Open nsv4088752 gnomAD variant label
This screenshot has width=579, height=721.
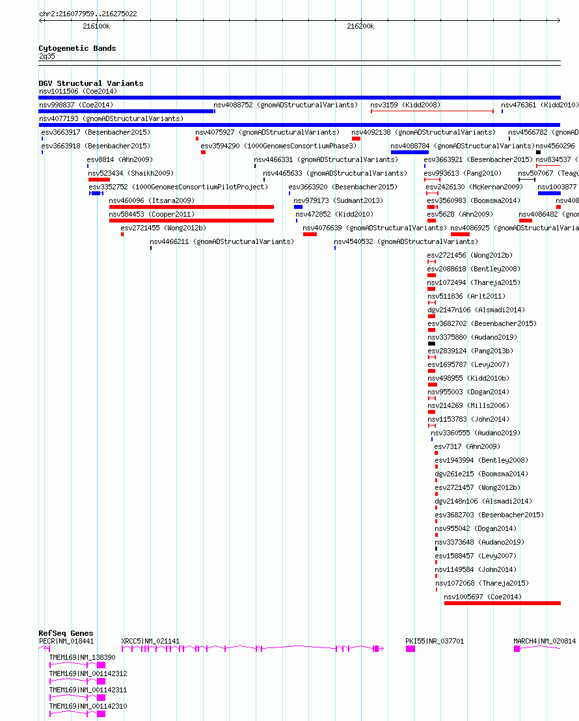(286, 105)
